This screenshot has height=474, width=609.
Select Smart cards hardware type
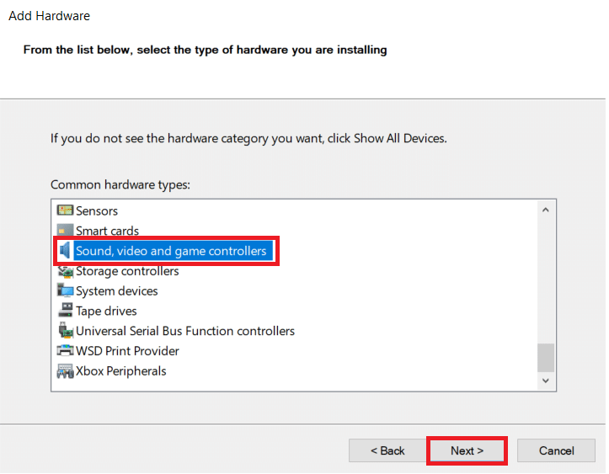107,231
